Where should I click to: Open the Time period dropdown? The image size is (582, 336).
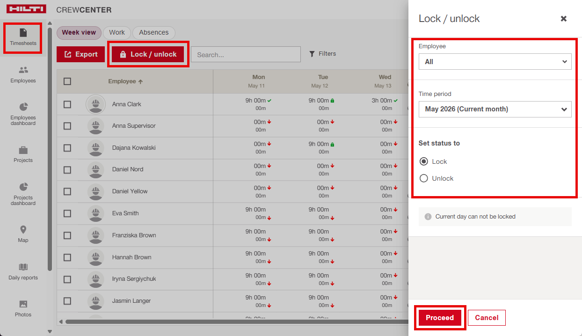[495, 109]
